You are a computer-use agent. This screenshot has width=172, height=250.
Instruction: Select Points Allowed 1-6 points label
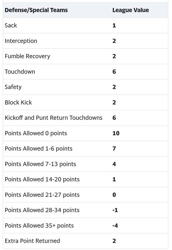pyautogui.click(x=38, y=149)
